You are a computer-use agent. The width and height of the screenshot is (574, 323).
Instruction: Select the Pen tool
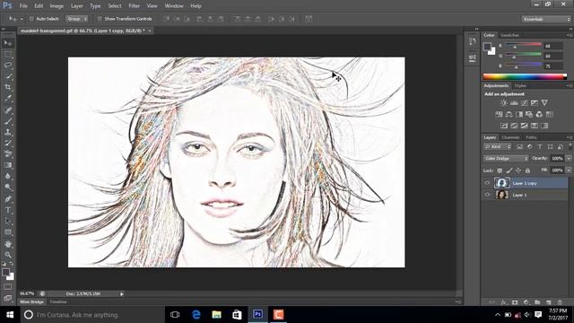pos(8,199)
